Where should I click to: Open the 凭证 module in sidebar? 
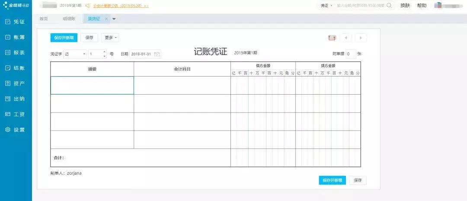15,22
